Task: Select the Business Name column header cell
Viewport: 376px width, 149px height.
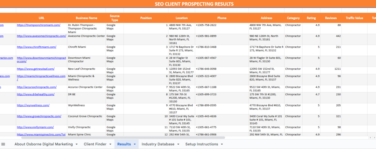Action: point(86,18)
